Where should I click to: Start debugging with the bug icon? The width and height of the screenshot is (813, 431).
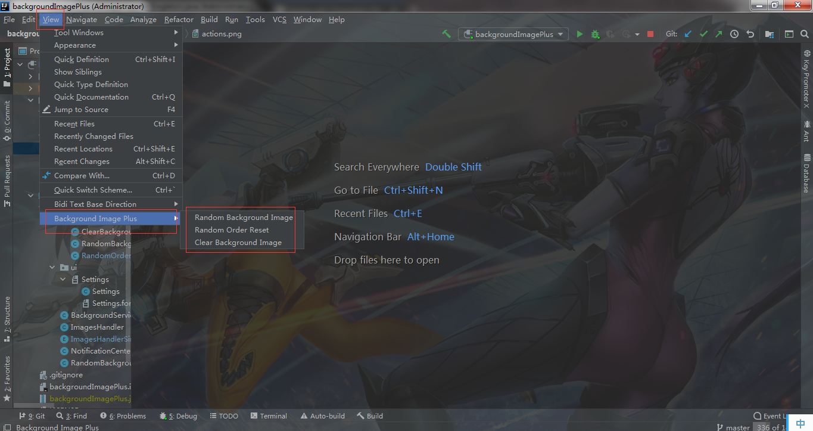coord(595,34)
